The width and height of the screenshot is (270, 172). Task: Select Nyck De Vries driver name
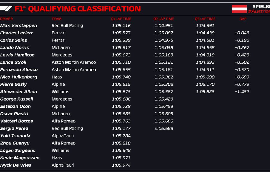tap(16, 165)
